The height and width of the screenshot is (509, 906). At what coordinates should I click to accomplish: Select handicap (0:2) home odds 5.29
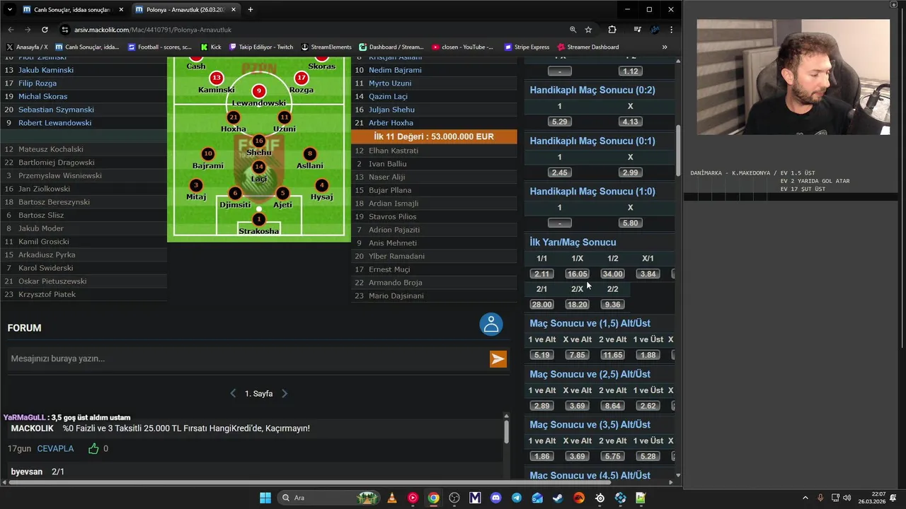[x=560, y=122]
